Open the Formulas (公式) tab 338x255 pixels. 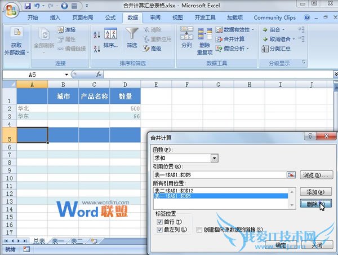110,17
